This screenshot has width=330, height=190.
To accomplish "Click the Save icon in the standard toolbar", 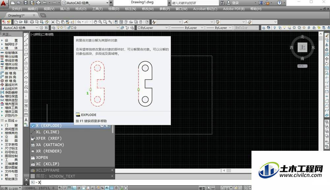I will tap(26, 22).
